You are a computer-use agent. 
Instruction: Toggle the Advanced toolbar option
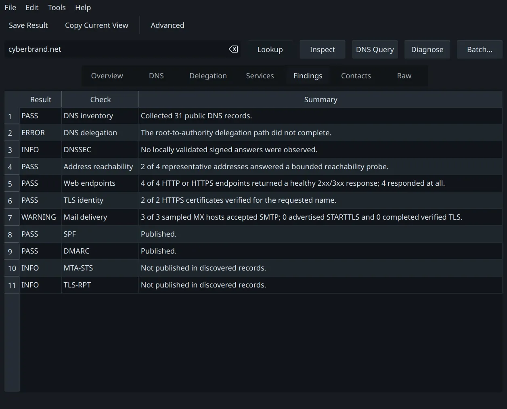[168, 25]
